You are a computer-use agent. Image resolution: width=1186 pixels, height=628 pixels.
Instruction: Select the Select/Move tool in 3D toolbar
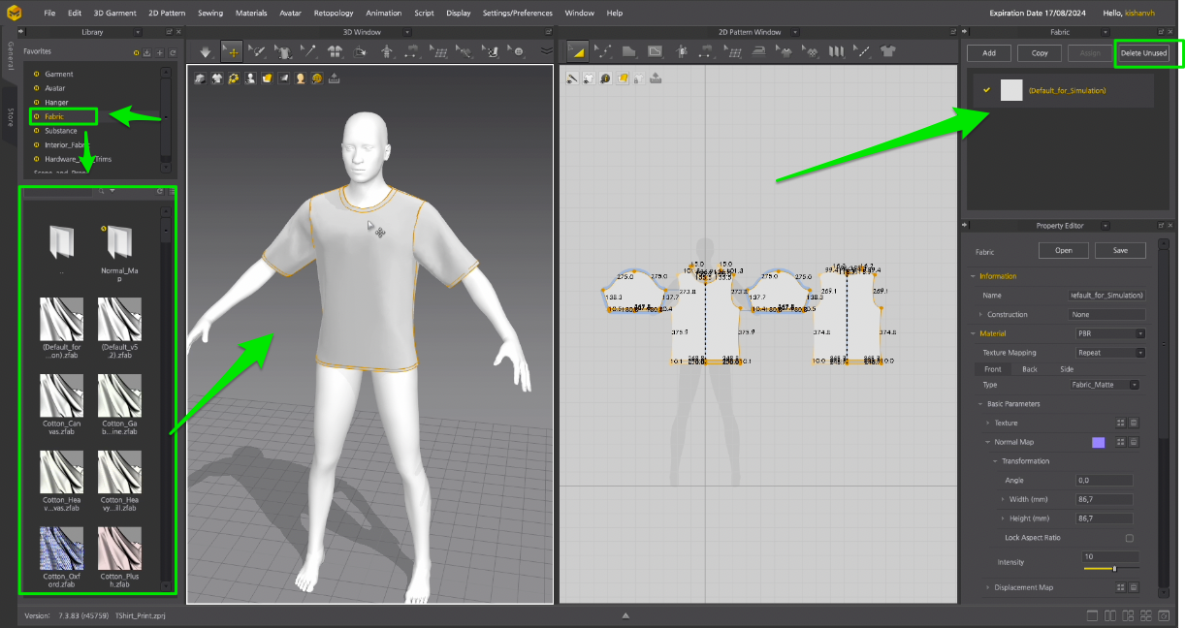pos(232,50)
